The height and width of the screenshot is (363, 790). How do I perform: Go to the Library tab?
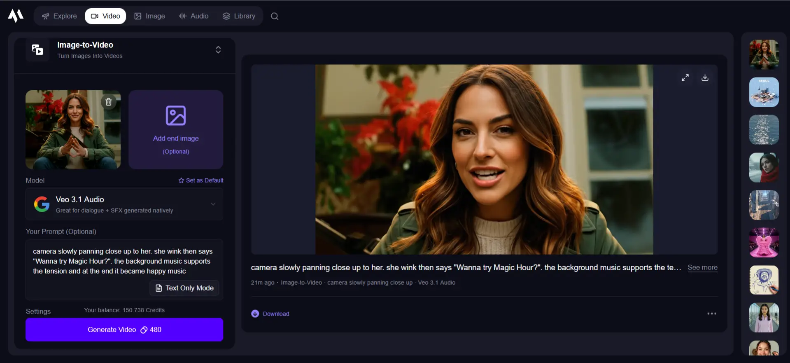coord(239,16)
